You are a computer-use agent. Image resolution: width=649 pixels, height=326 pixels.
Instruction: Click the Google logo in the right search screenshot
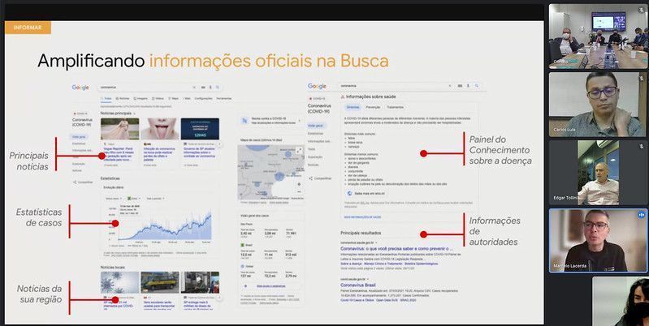[318, 86]
